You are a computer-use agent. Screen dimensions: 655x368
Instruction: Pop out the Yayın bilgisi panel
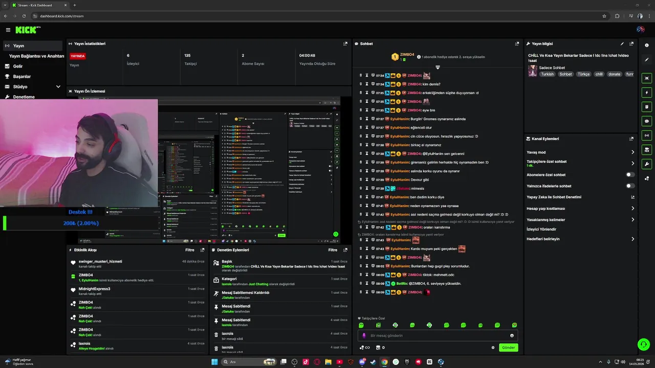[631, 44]
